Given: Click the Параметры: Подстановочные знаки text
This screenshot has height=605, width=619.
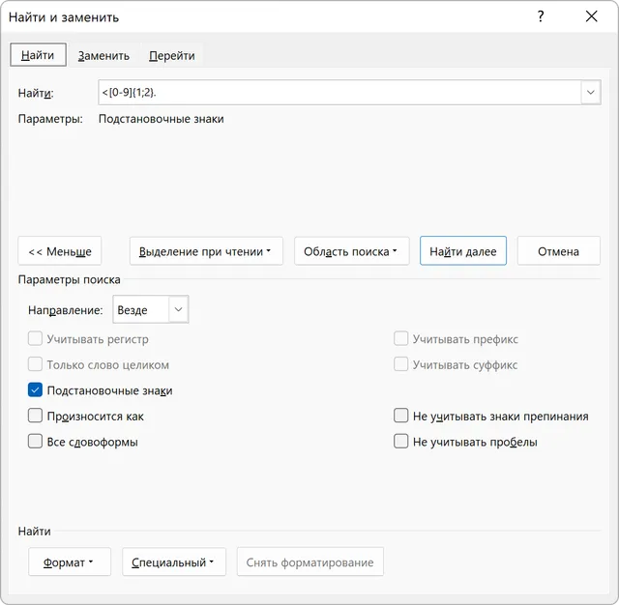Looking at the screenshot, I should pyautogui.click(x=121, y=119).
